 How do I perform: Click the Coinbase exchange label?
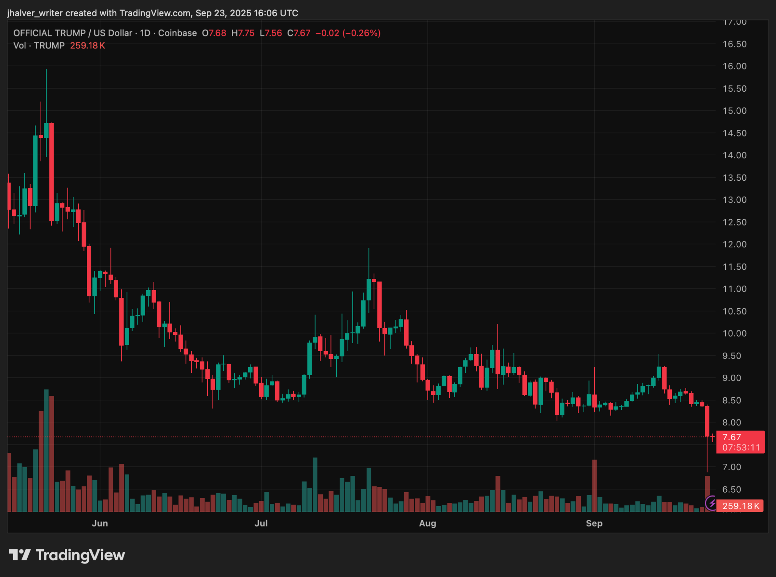[177, 33]
